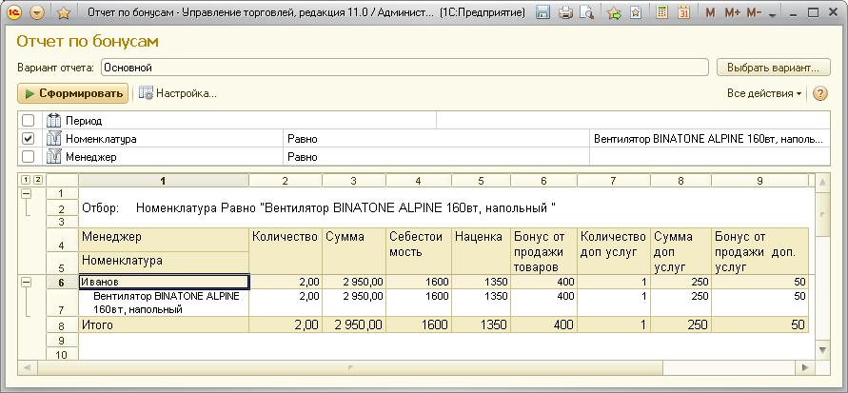Click the Отбор filter description text
The width and height of the screenshot is (848, 393).
(319, 207)
